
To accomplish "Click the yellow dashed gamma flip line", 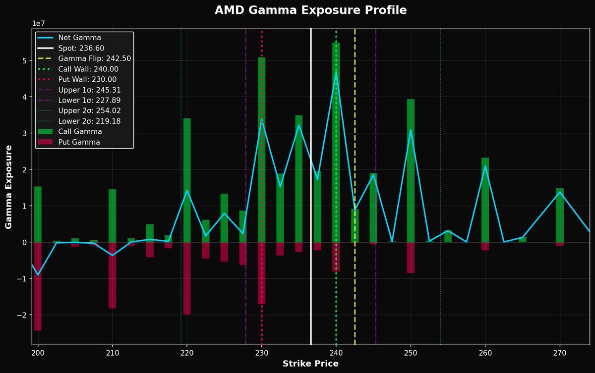I will coord(355,187).
